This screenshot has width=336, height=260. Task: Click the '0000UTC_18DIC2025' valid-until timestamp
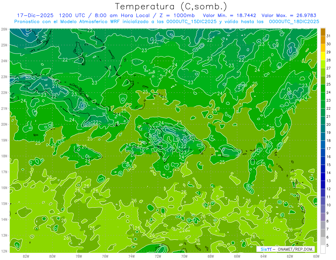[294, 22]
